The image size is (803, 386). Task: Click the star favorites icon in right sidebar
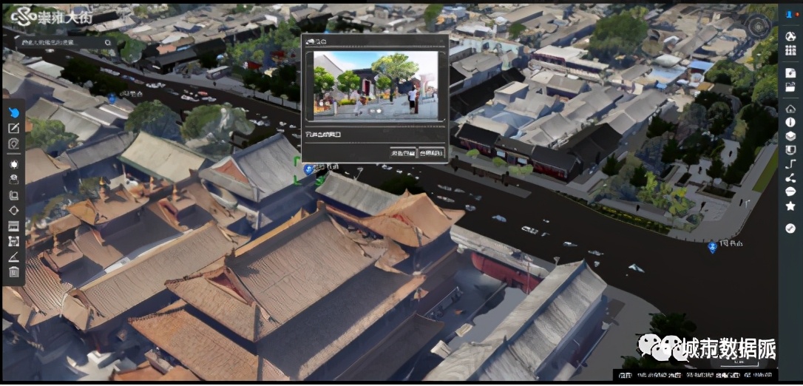[790, 206]
